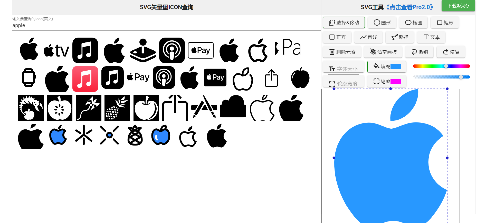Screen dimensions: 486x223
Task: Open the 轮廓 outline color swatch
Action: pyautogui.click(x=396, y=81)
